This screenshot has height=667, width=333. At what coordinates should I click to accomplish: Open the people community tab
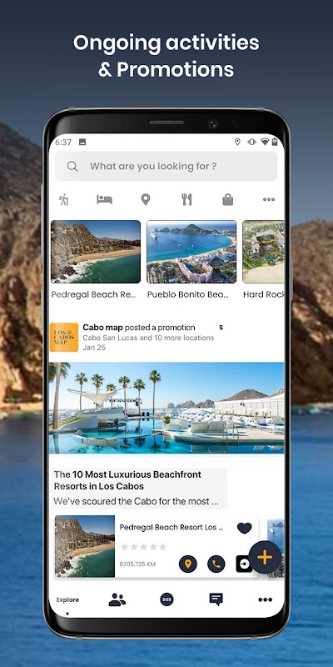click(117, 599)
